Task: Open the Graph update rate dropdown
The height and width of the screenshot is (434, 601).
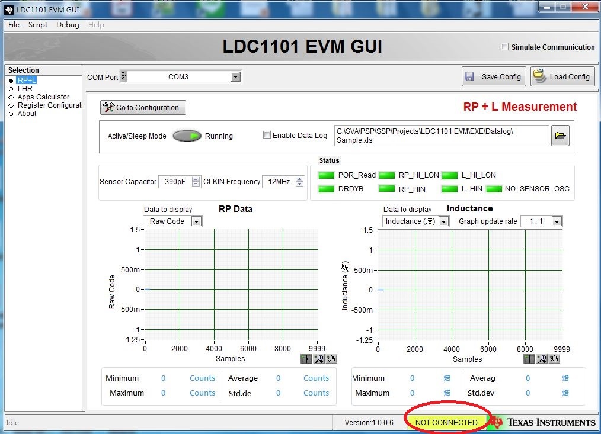Action: 557,221
